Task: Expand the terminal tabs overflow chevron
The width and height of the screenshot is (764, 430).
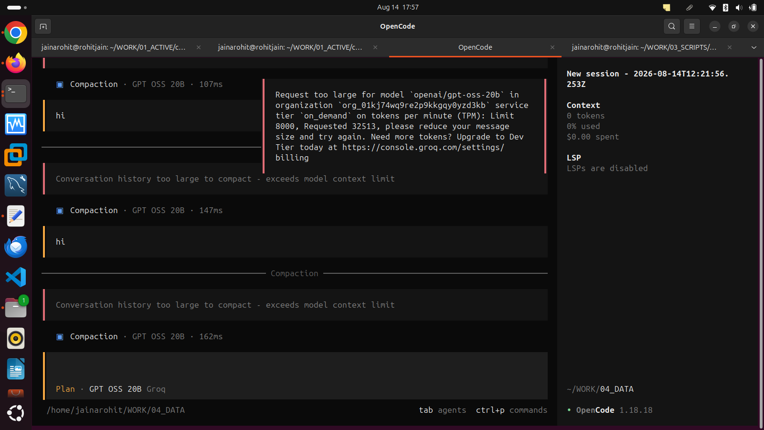Action: tap(754, 47)
